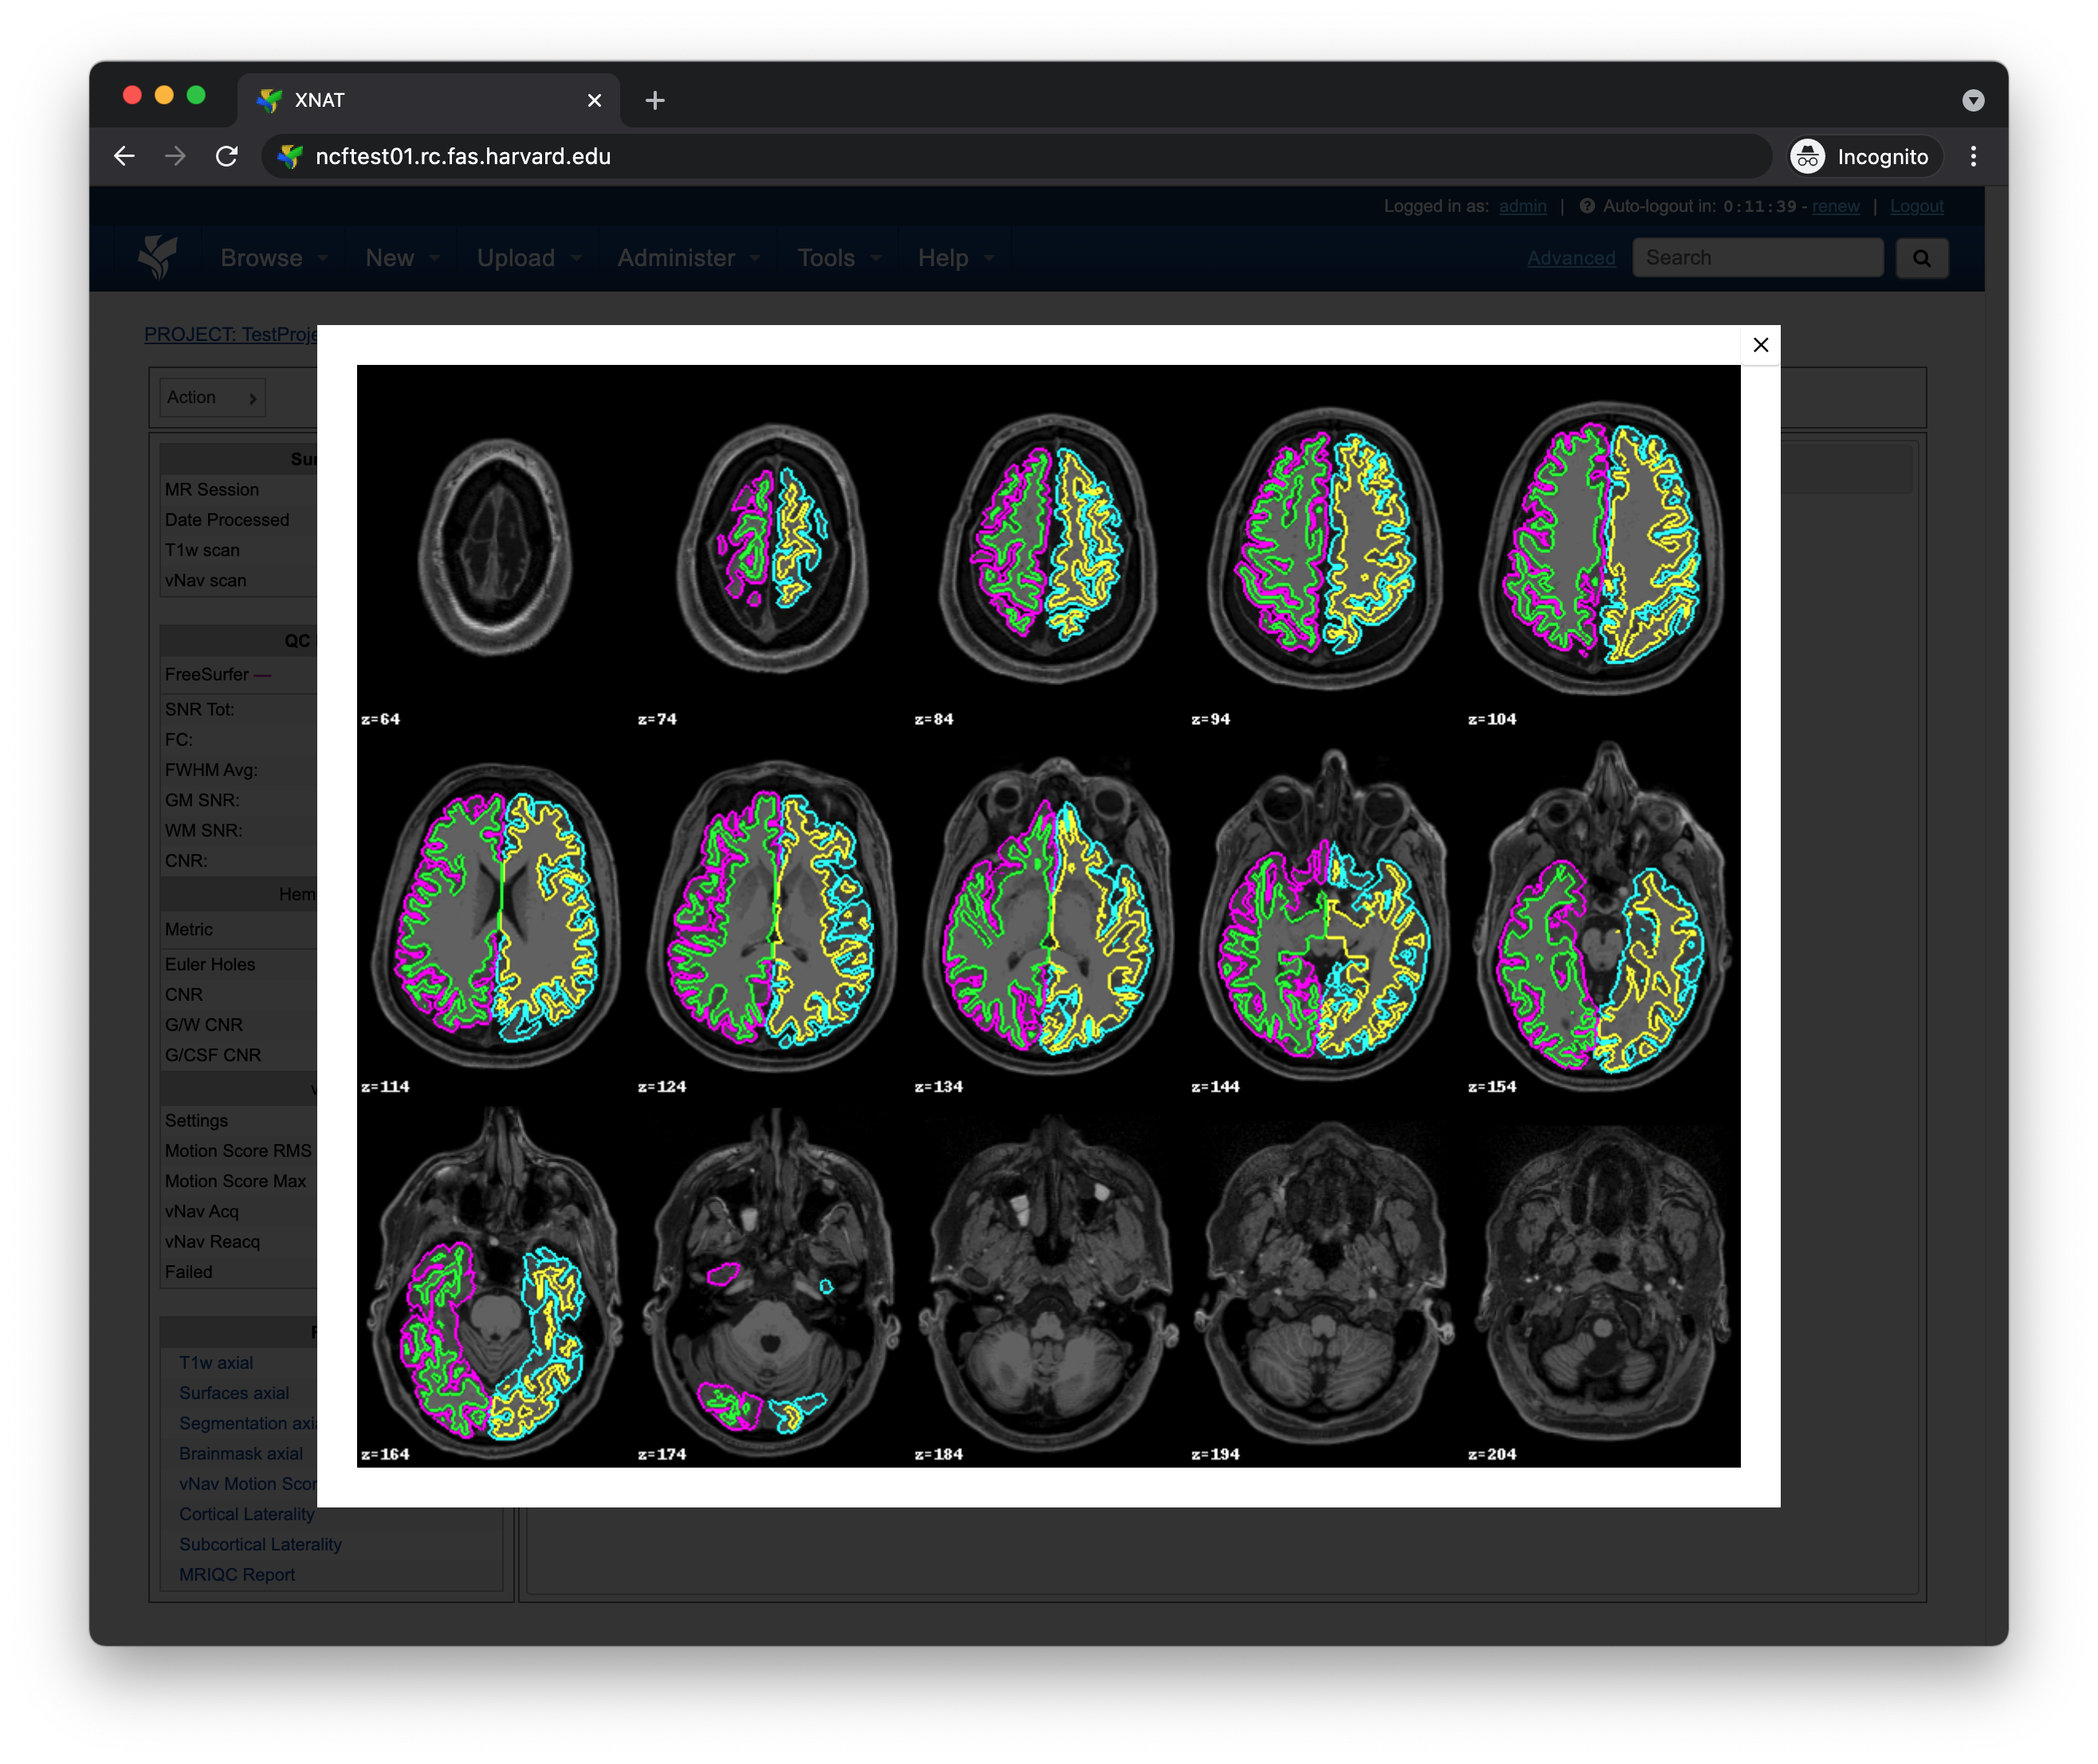Viewport: 2098px width, 1764px height.
Task: Open the Subcortical Laterality link
Action: point(260,1544)
